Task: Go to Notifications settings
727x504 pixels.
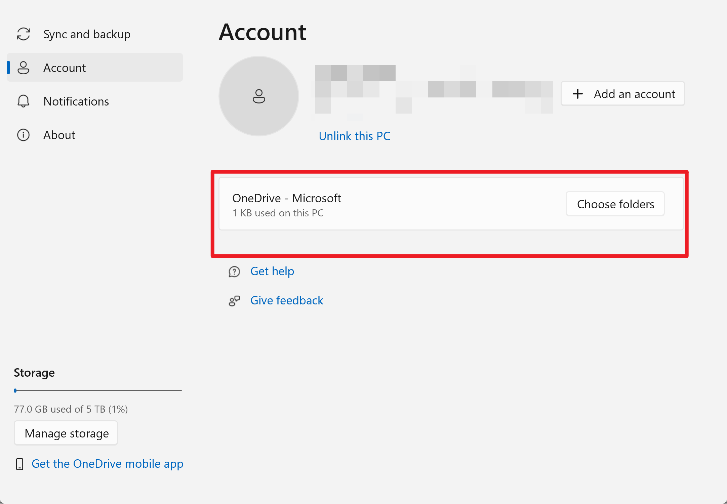Action: pos(95,101)
